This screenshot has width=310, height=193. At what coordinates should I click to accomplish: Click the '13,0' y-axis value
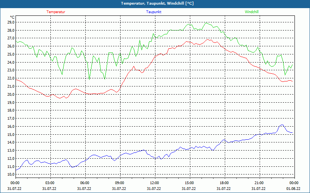click(x=11, y=151)
